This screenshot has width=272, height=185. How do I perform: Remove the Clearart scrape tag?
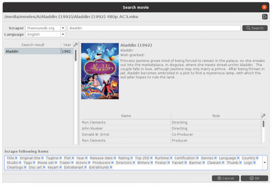(223, 163)
